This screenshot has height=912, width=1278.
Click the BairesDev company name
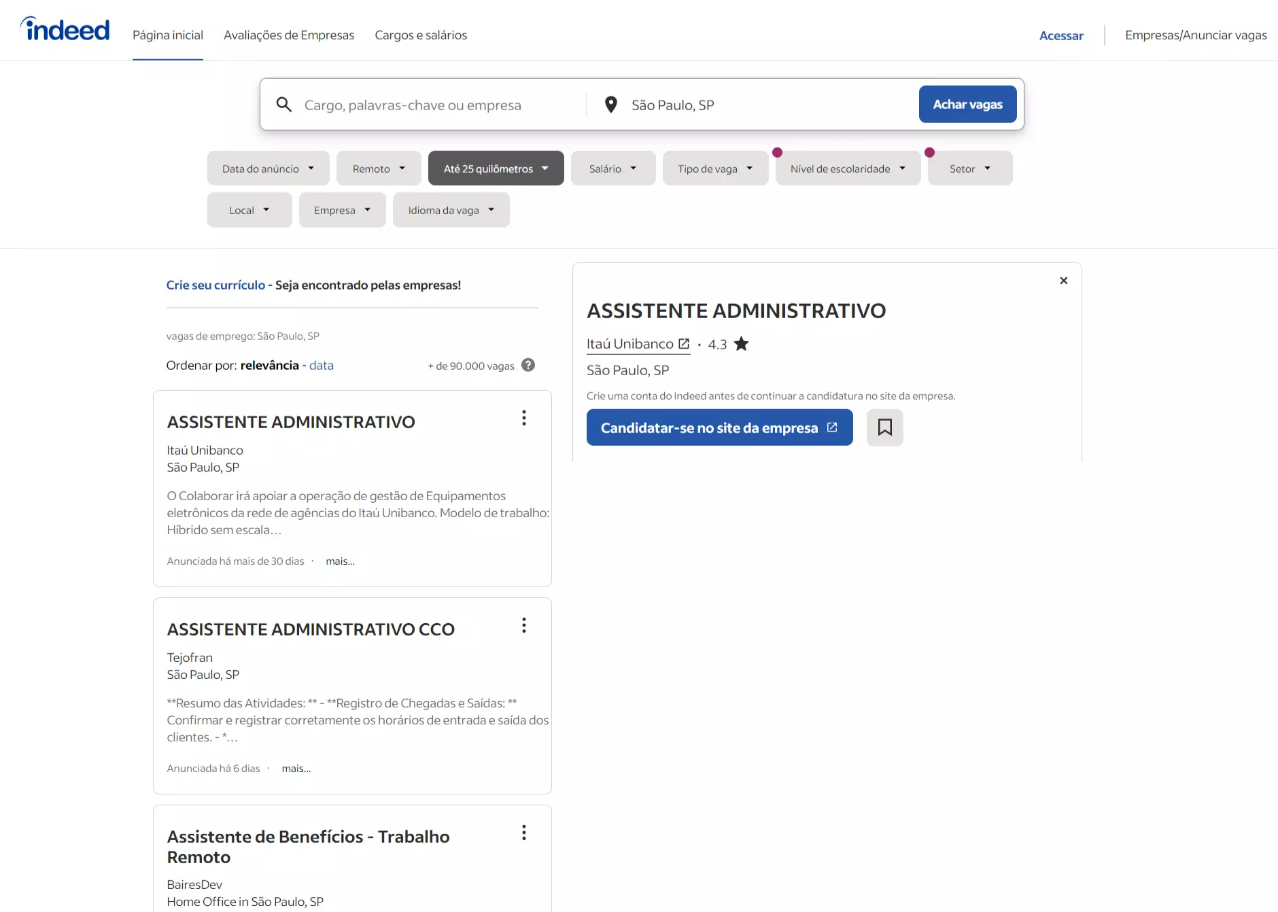[x=194, y=884]
